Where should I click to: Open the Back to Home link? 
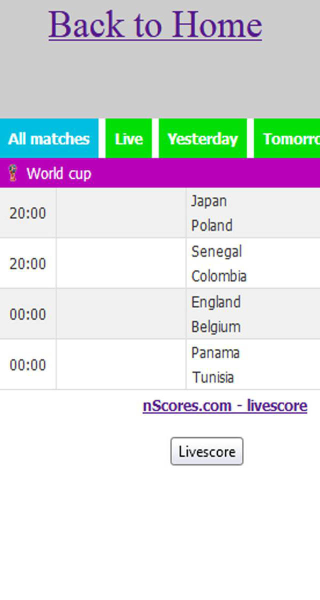[x=155, y=24]
